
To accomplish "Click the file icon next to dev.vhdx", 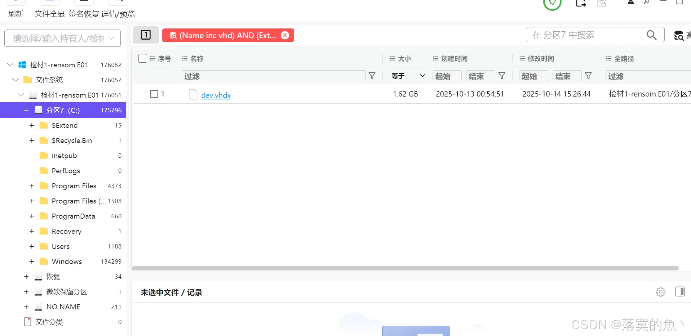I will point(193,94).
